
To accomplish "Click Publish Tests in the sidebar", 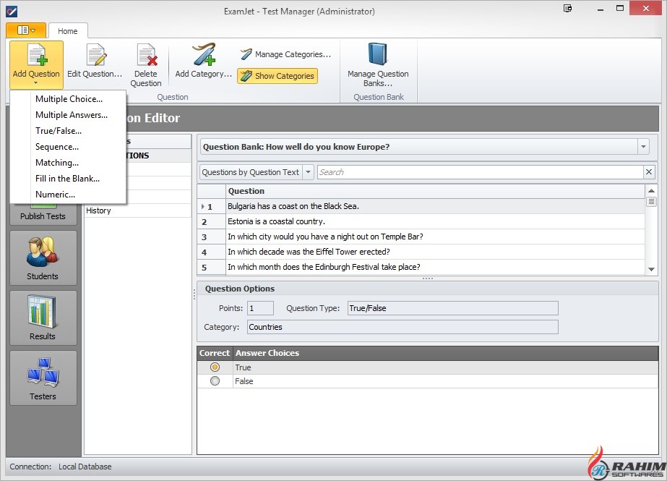I will (x=43, y=216).
